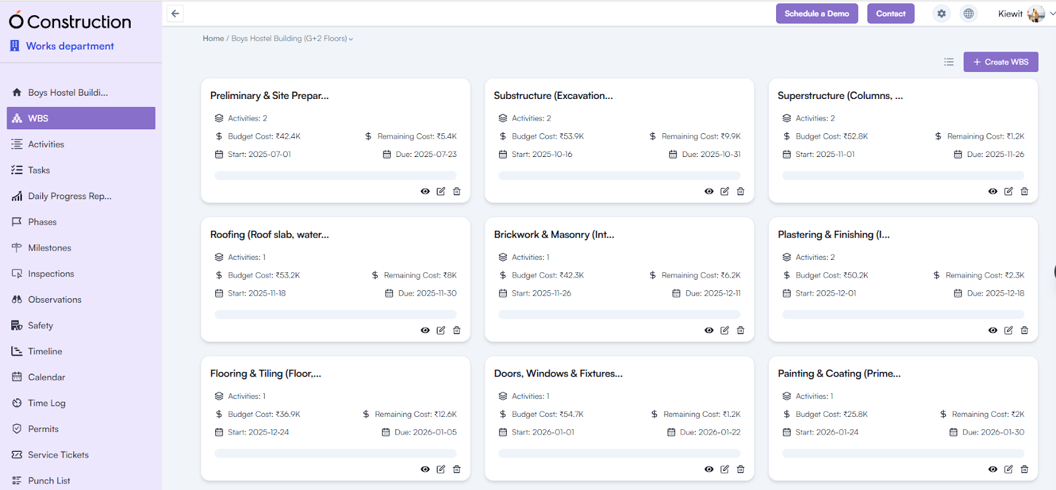Click eye icon on Roofing card
This screenshot has width=1056, height=490.
(x=425, y=330)
